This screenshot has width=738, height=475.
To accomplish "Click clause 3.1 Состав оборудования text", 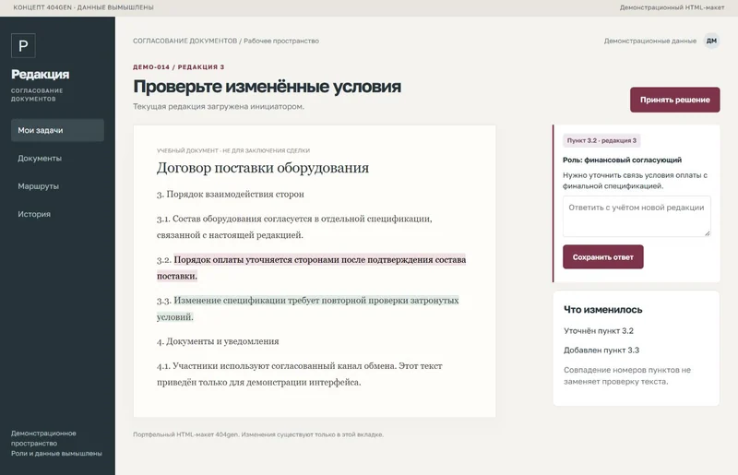I will (294, 227).
